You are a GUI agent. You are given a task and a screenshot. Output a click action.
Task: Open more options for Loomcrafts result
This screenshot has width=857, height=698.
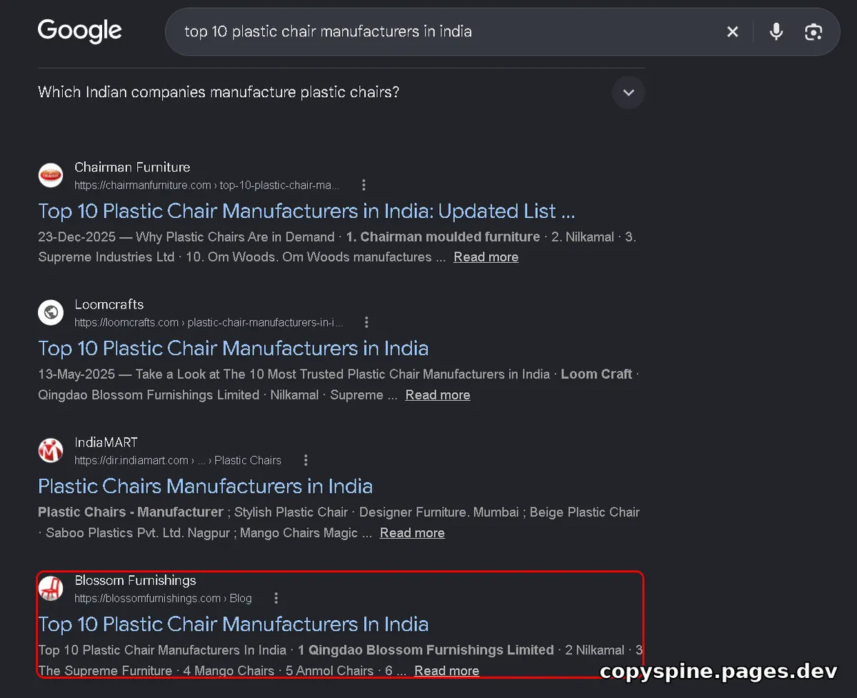[x=366, y=322]
